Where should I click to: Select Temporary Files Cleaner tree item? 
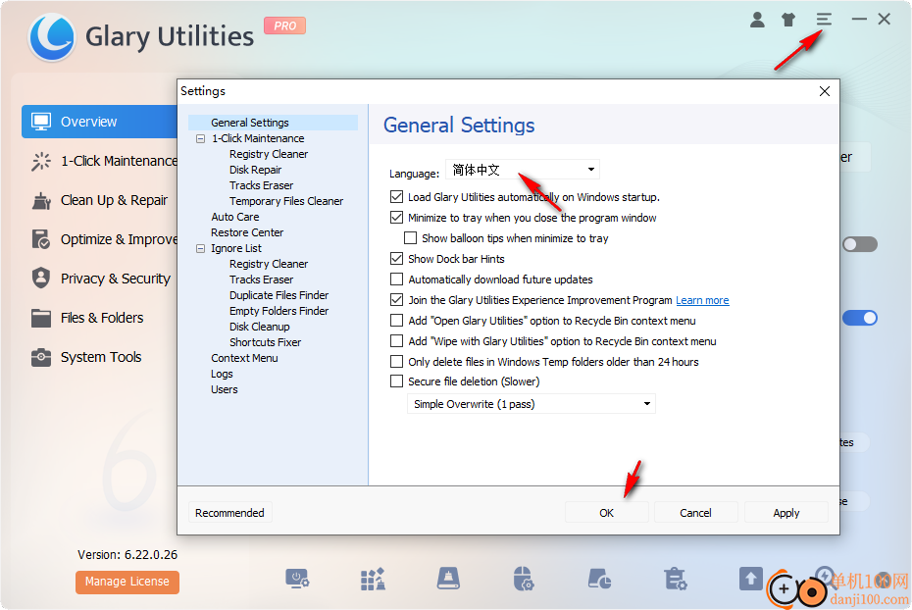tap(286, 201)
